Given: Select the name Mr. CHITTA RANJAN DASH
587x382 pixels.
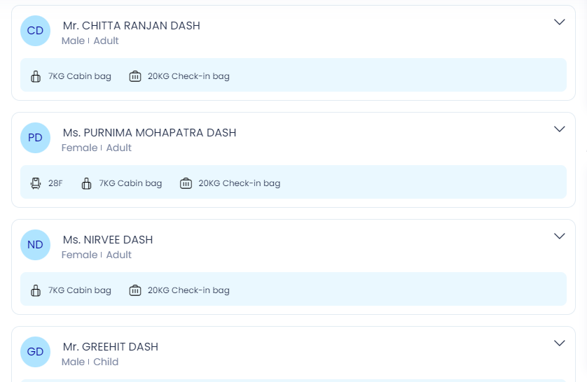Looking at the screenshot, I should [x=132, y=26].
